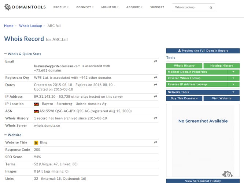Click the share arrow in Whois History row
This screenshot has height=183, width=244.
click(155, 118)
